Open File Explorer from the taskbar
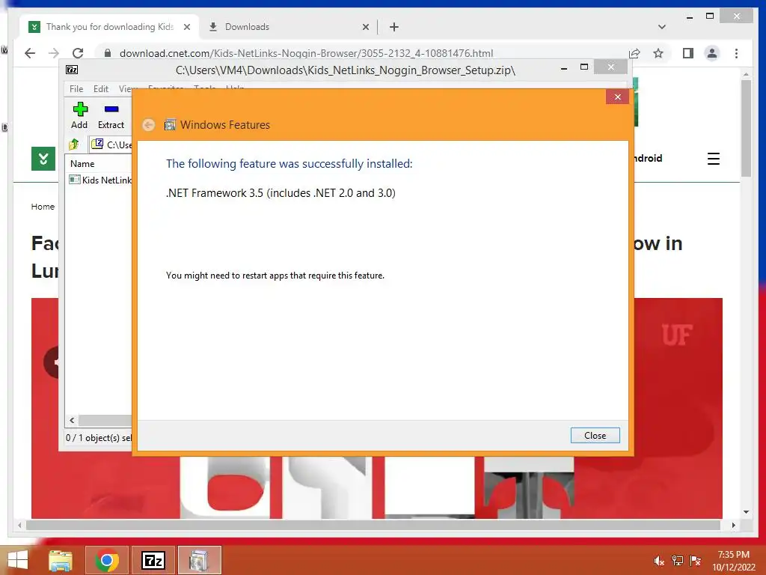 [x=61, y=560]
